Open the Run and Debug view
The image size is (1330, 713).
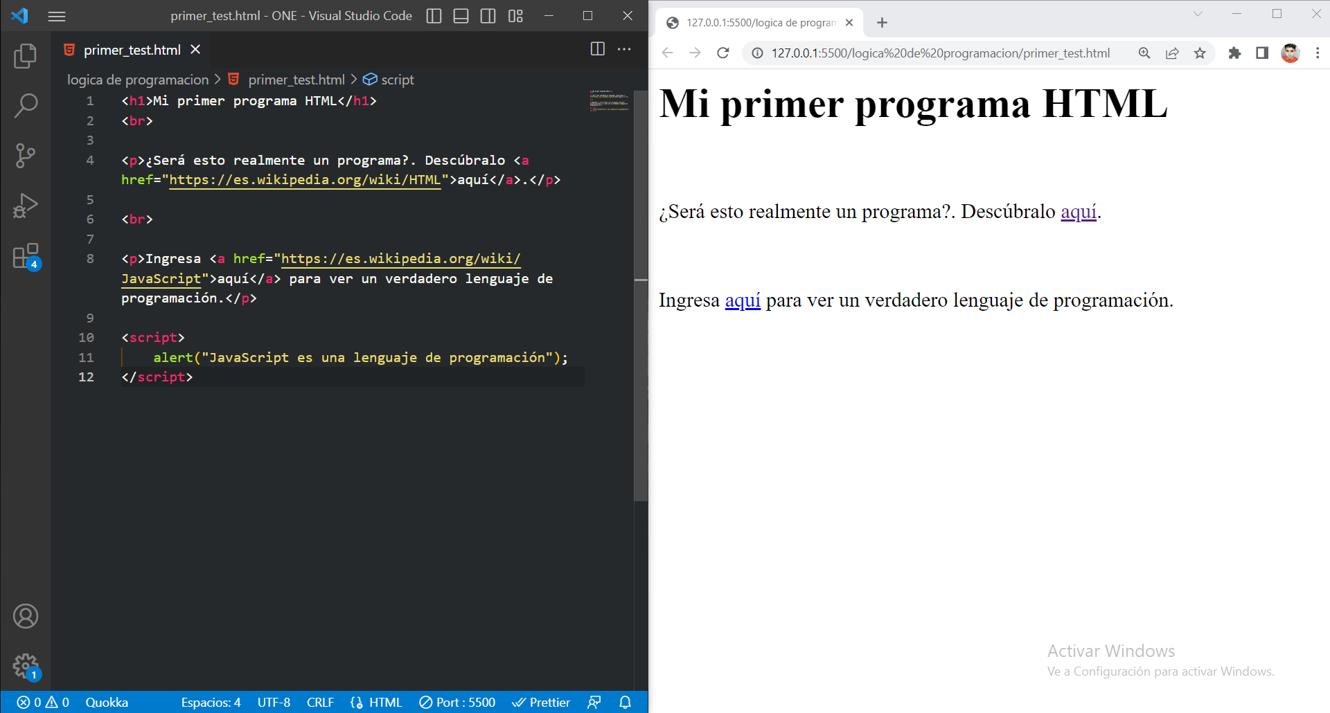pyautogui.click(x=26, y=206)
